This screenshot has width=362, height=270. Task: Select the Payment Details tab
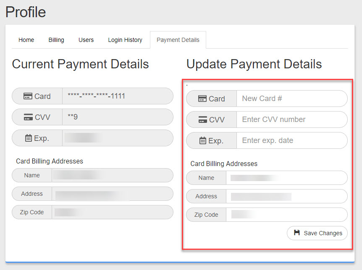(x=178, y=40)
